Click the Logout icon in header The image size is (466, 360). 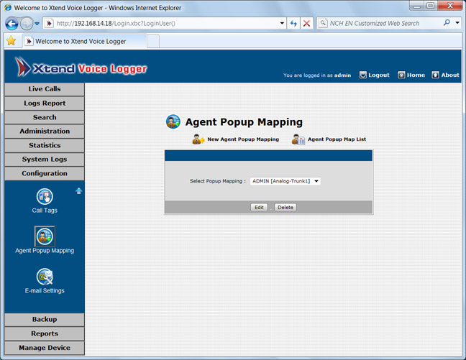pyautogui.click(x=363, y=75)
